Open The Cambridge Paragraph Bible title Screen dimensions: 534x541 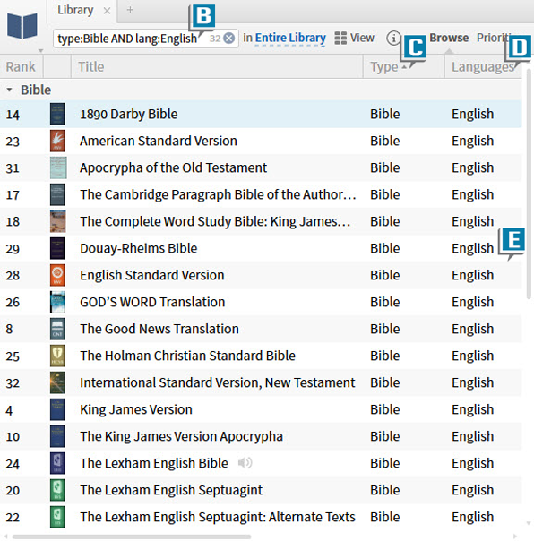[218, 194]
